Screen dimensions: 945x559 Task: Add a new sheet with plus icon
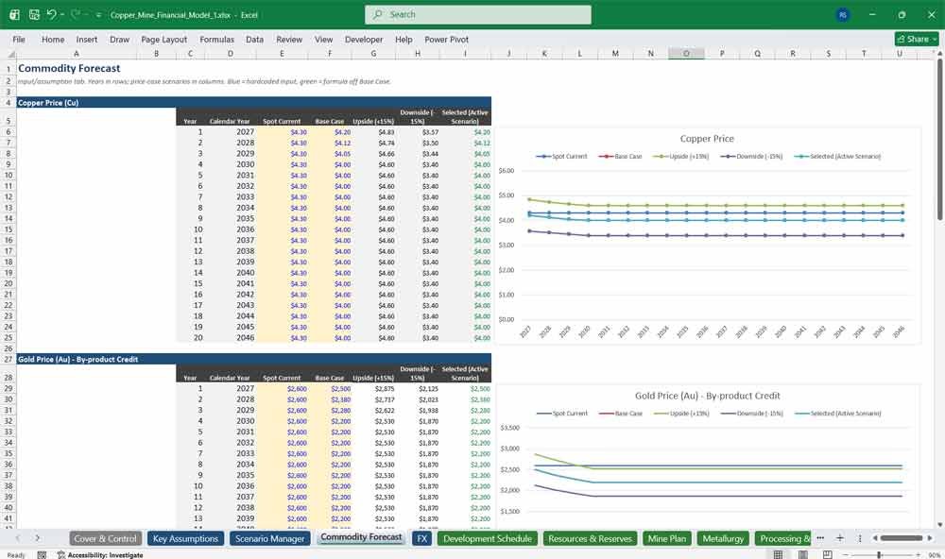[x=839, y=538]
